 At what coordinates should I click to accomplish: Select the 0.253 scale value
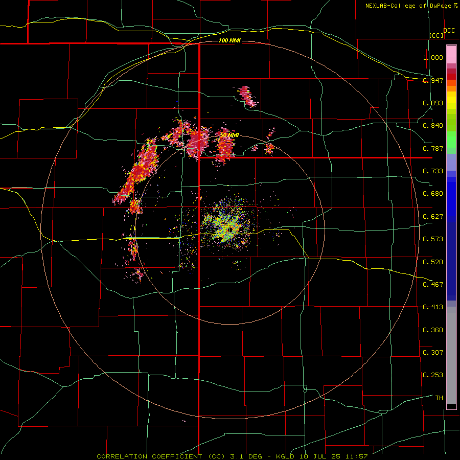pyautogui.click(x=433, y=375)
